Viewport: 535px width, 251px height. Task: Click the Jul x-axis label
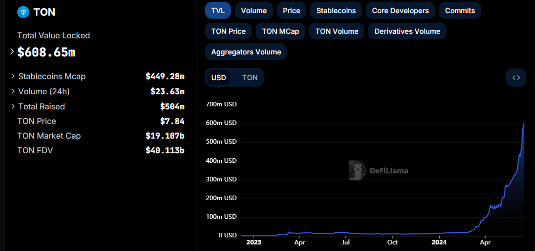click(x=346, y=243)
